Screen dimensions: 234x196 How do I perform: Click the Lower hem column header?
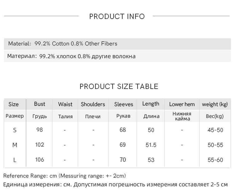point(182,104)
